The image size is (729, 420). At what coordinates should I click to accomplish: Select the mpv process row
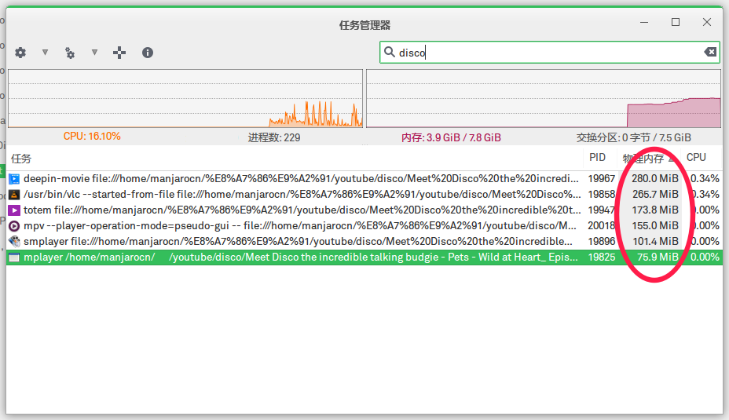click(x=364, y=226)
